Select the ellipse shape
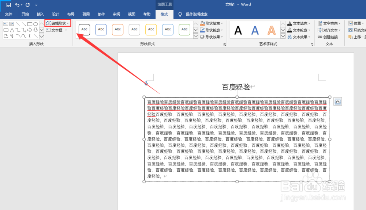This screenshot has width=366, height=210. [36, 24]
